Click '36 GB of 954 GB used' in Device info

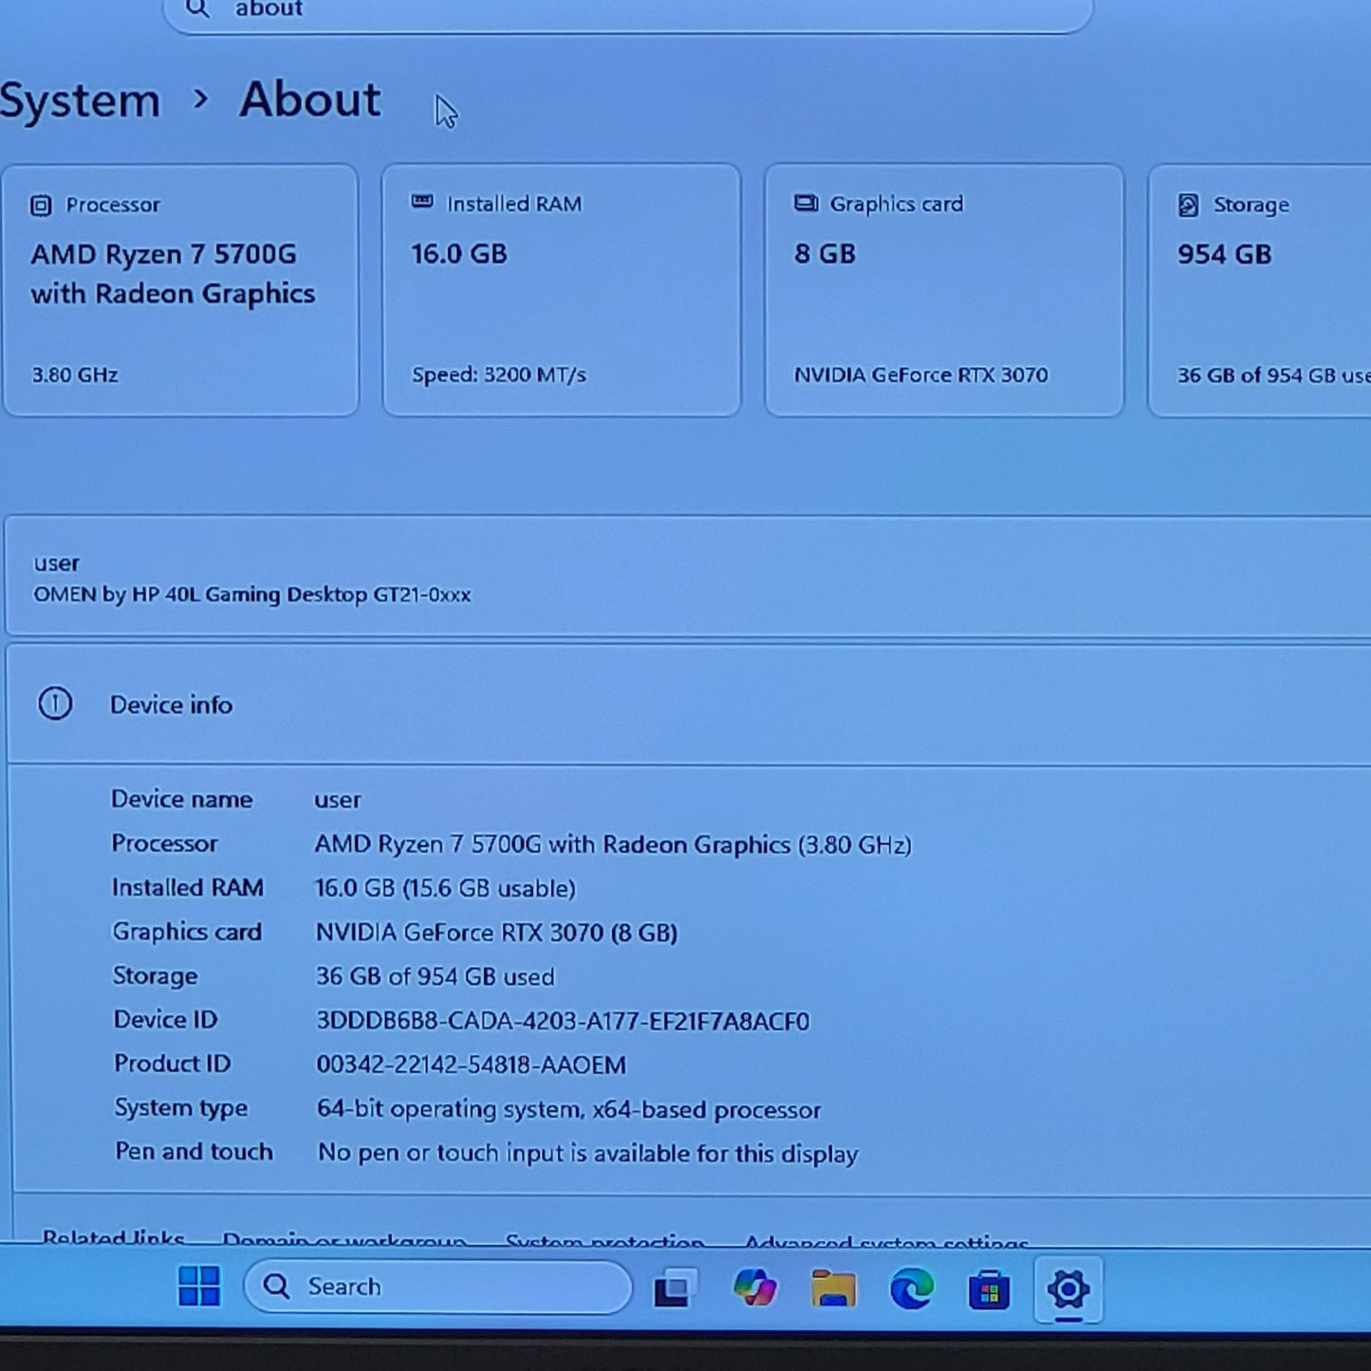435,976
